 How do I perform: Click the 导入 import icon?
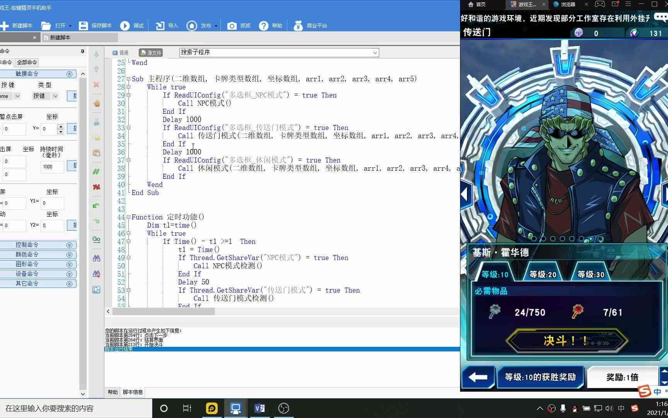(160, 26)
